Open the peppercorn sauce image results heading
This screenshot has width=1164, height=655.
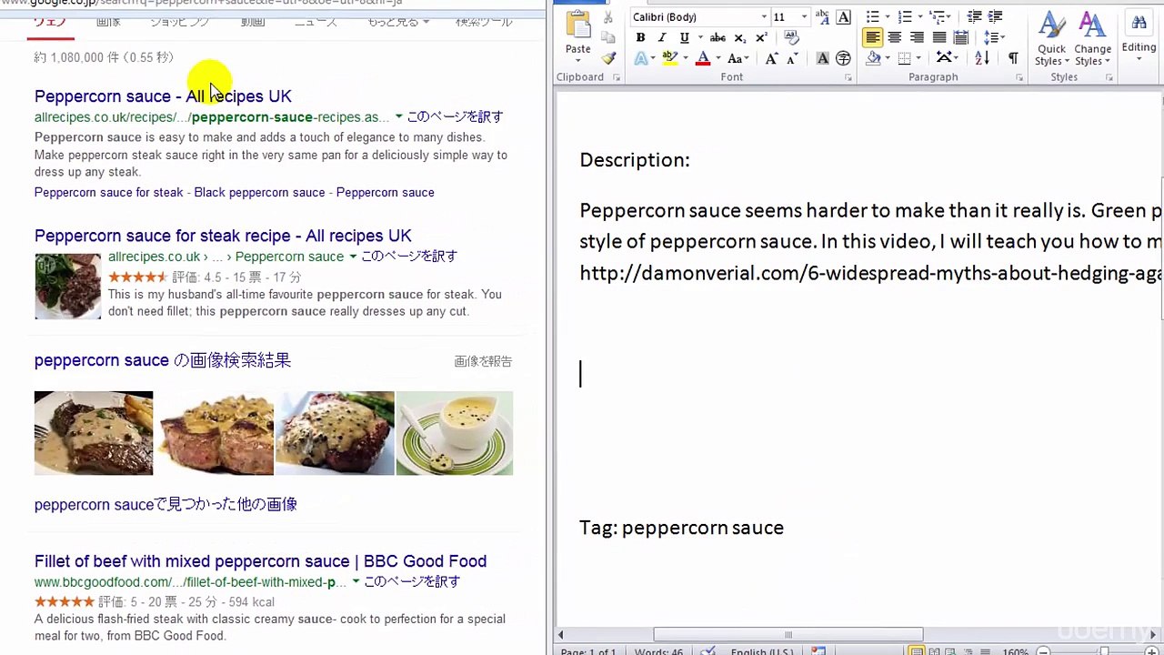163,360
